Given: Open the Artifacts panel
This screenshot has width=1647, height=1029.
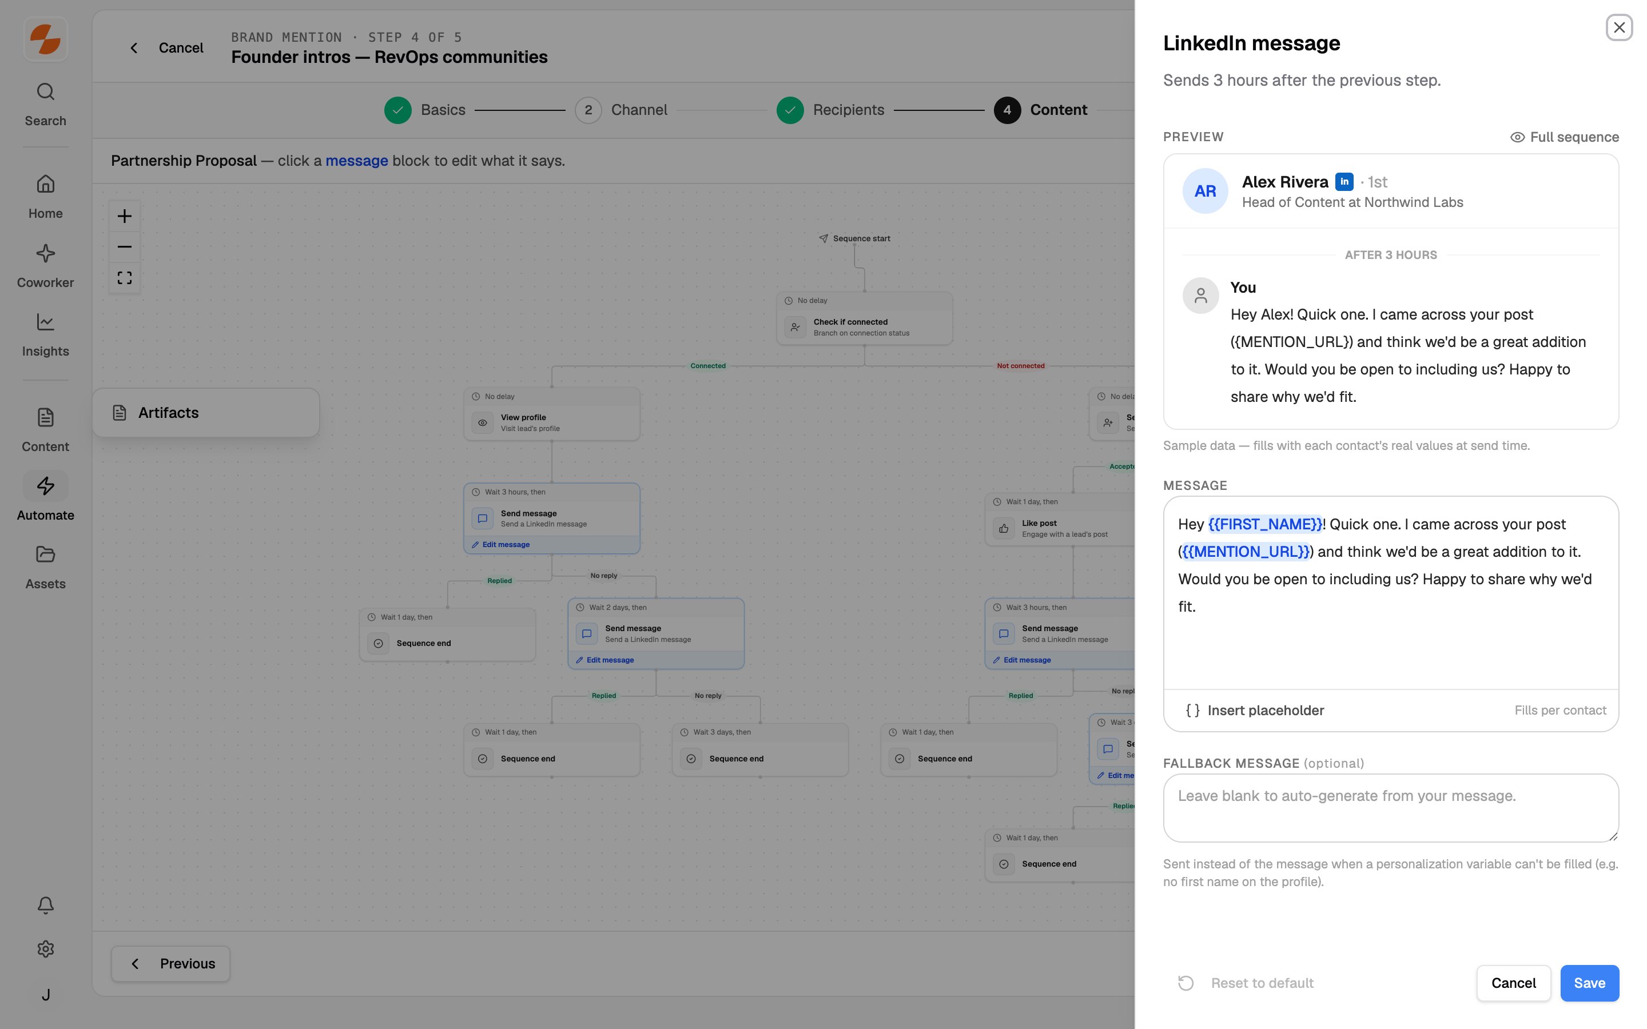Looking at the screenshot, I should (206, 412).
